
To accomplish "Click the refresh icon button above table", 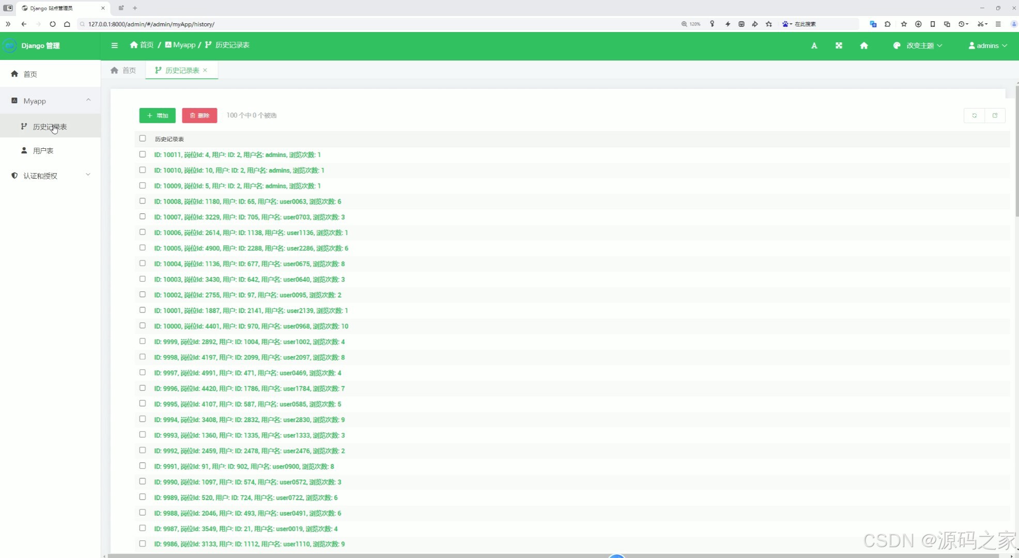I will pos(974,116).
